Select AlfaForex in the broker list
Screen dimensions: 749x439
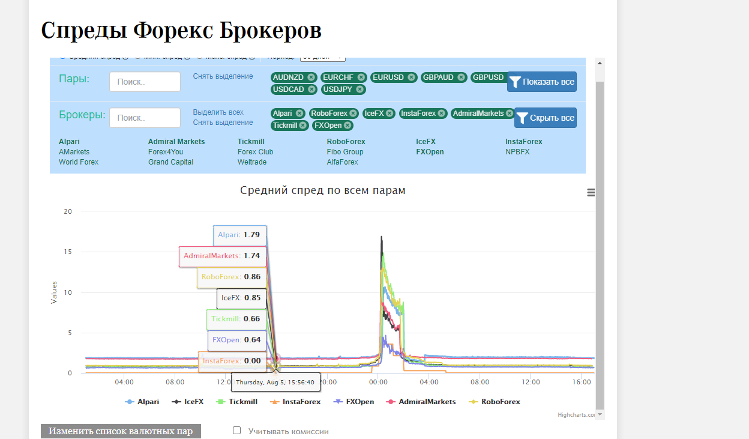[343, 162]
